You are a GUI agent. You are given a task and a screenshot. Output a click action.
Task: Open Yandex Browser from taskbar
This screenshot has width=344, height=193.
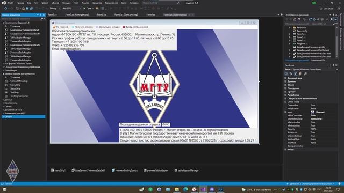point(194,189)
